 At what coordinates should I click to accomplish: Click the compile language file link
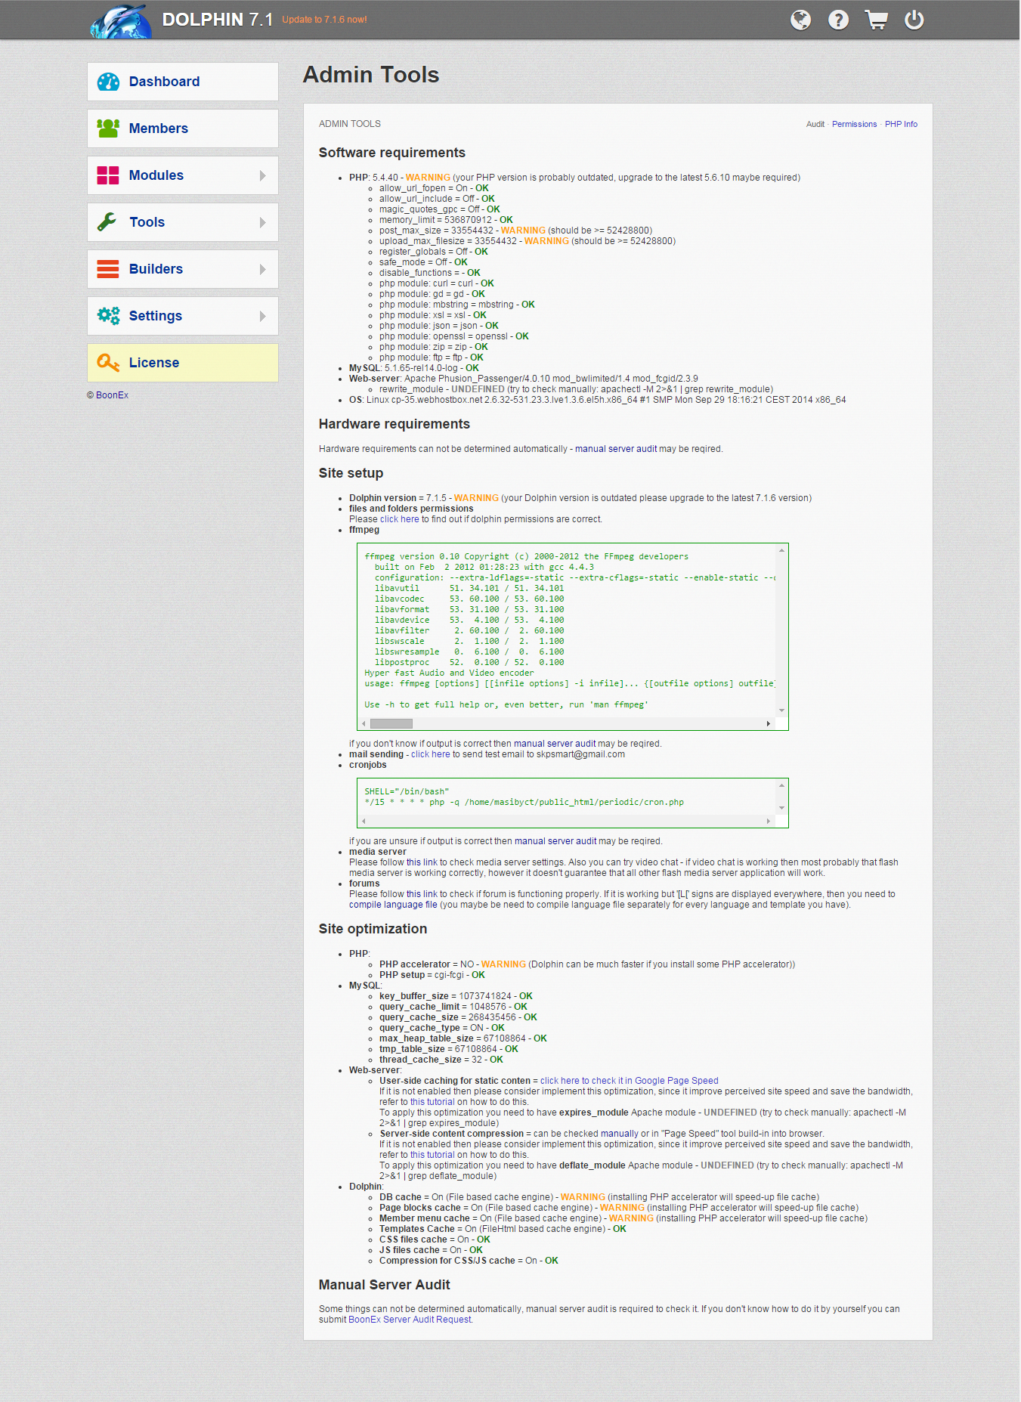click(x=392, y=905)
